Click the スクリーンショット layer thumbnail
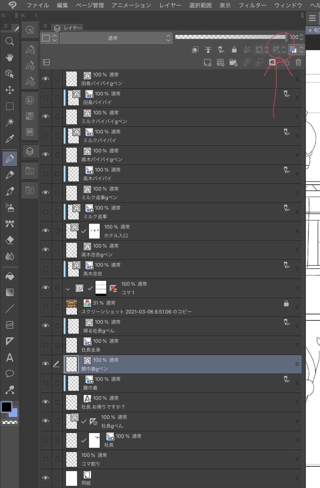This screenshot has width=320, height=488. 72,307
